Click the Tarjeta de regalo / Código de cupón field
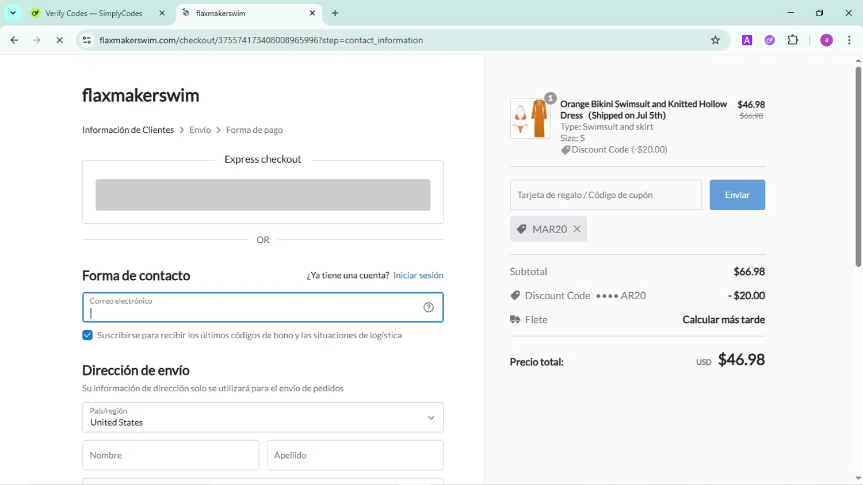863x485 pixels. pyautogui.click(x=606, y=195)
